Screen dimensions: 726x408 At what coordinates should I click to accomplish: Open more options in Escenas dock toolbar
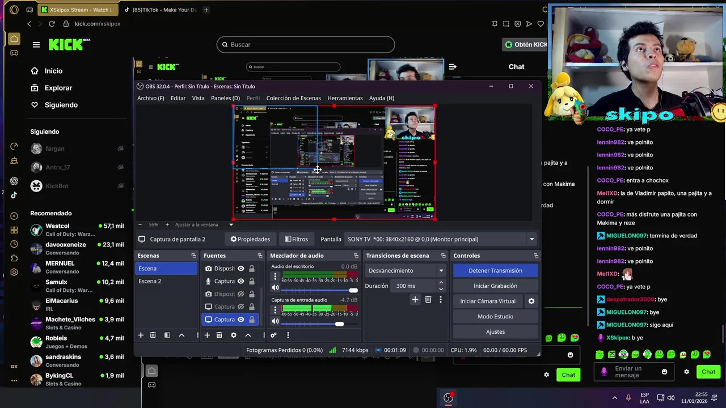[197, 335]
